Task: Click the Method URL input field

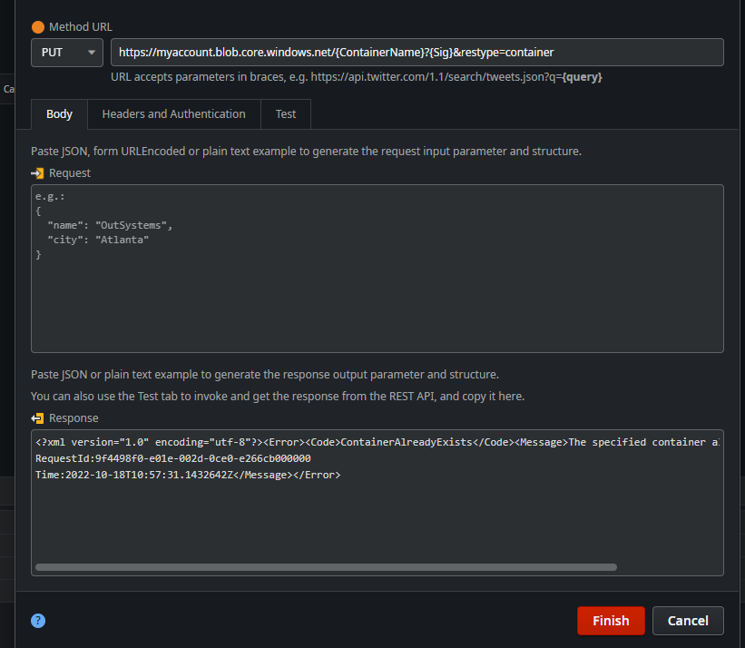Action: [417, 53]
